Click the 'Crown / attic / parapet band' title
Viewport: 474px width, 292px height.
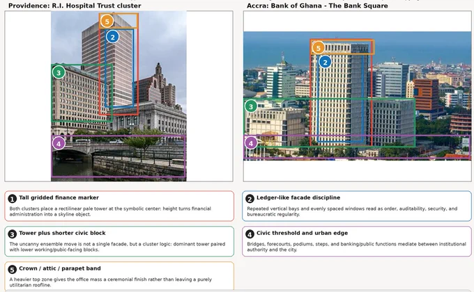pos(60,268)
